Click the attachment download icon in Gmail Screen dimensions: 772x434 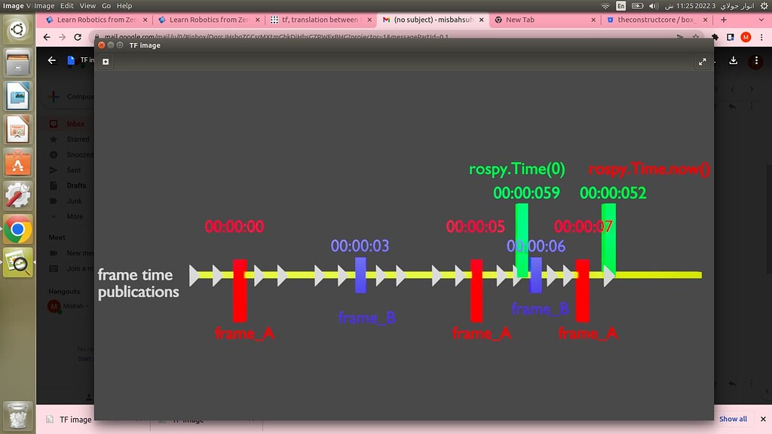click(x=734, y=62)
